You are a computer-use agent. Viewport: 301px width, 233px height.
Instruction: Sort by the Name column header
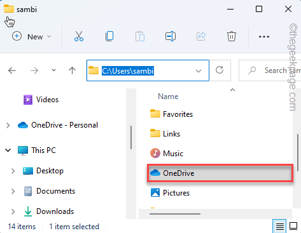[168, 97]
